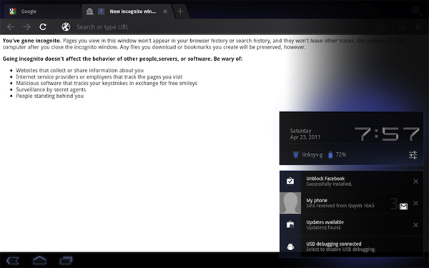Click "Surveillance by secret agents" list item
This screenshot has width=429, height=268.
(51, 90)
